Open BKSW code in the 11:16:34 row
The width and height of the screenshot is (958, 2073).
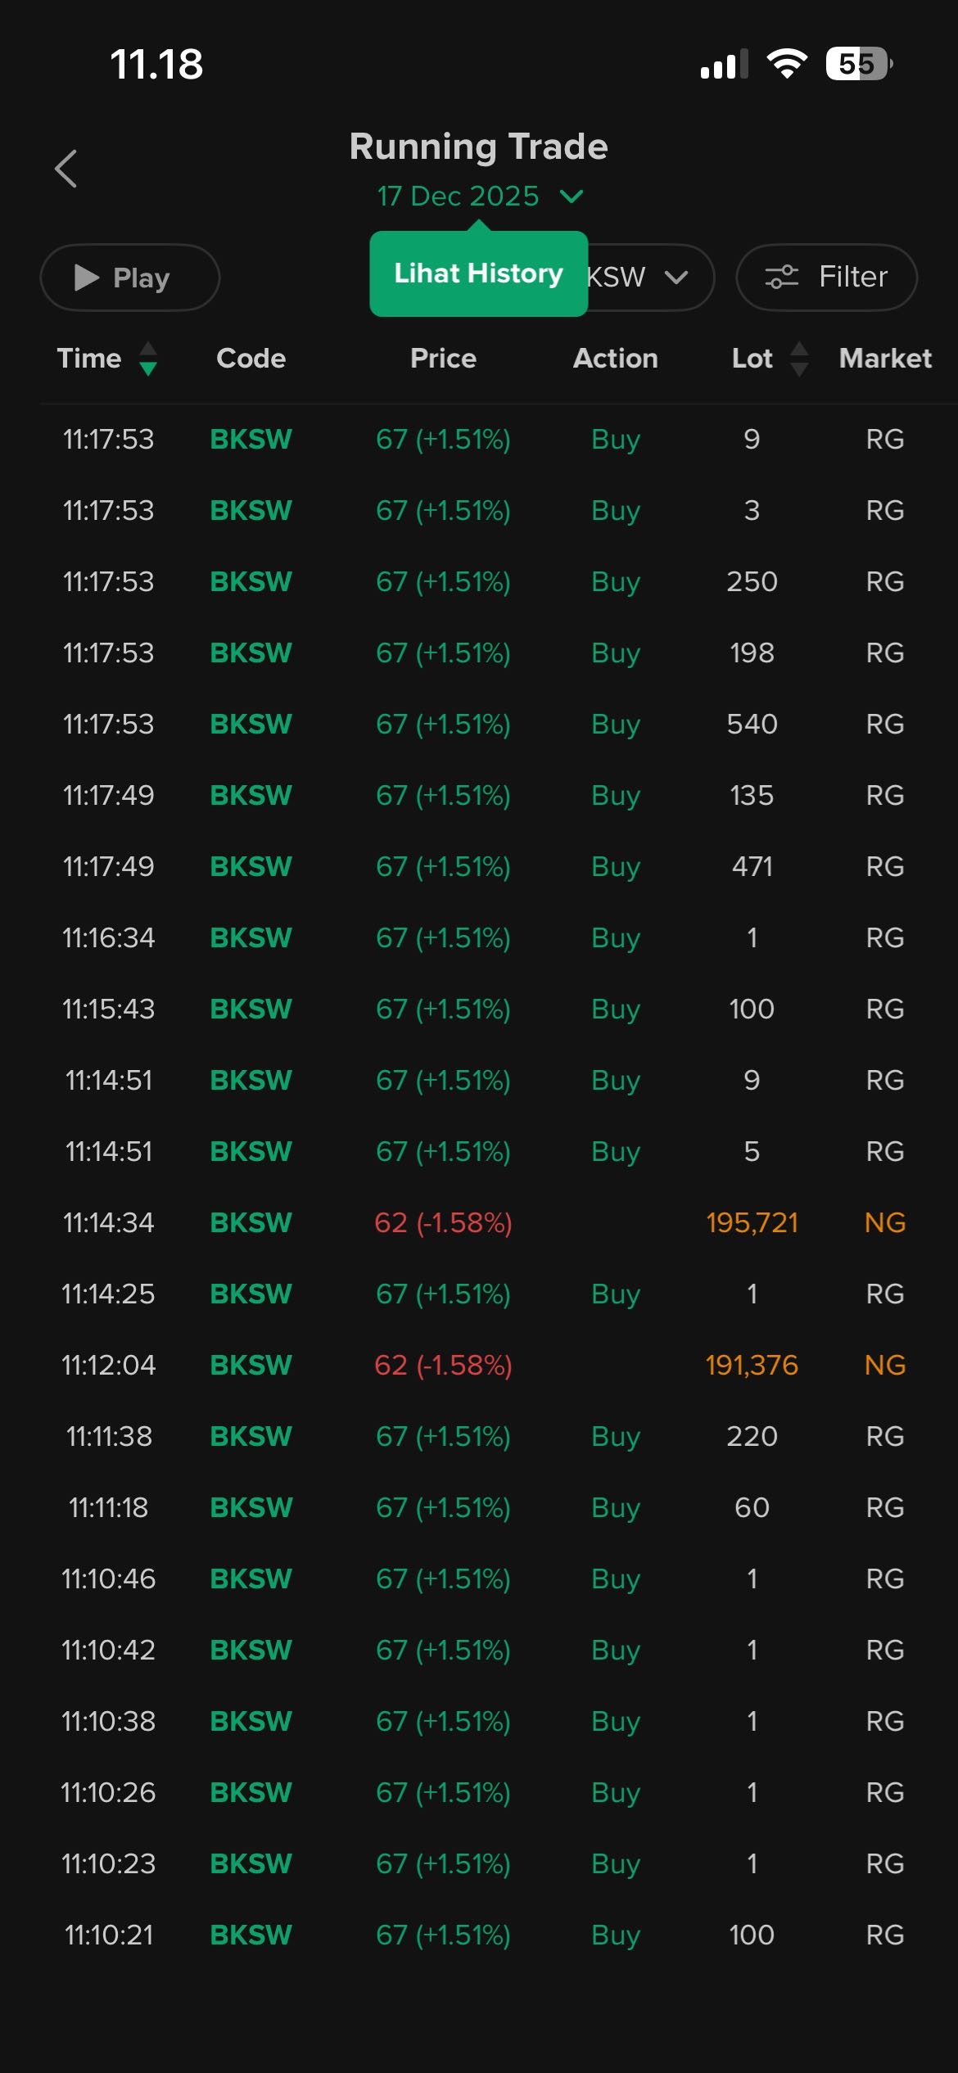251,937
